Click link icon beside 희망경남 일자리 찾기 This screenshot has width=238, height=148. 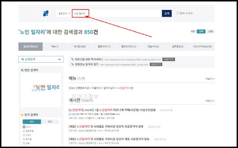pos(73,64)
